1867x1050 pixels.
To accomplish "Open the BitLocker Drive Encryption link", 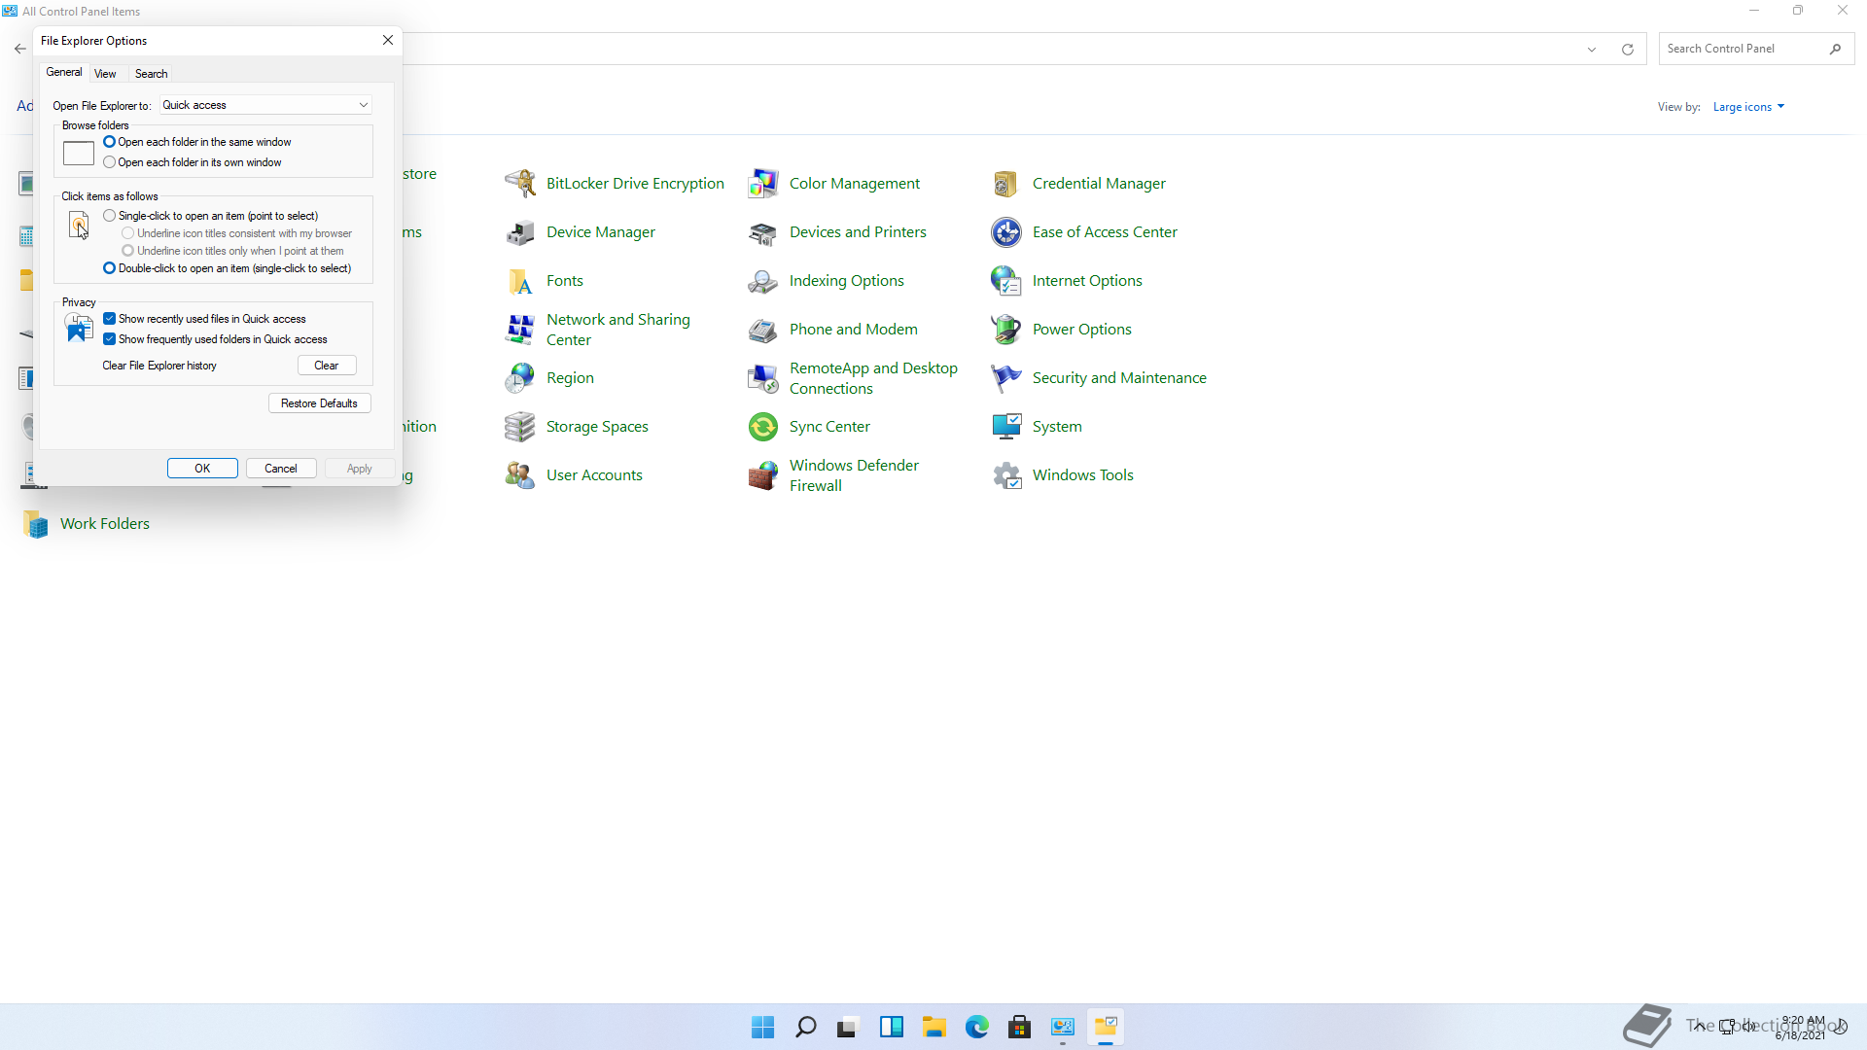I will click(x=635, y=183).
